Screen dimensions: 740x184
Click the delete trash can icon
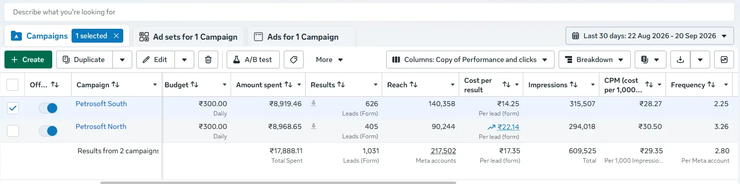(208, 60)
